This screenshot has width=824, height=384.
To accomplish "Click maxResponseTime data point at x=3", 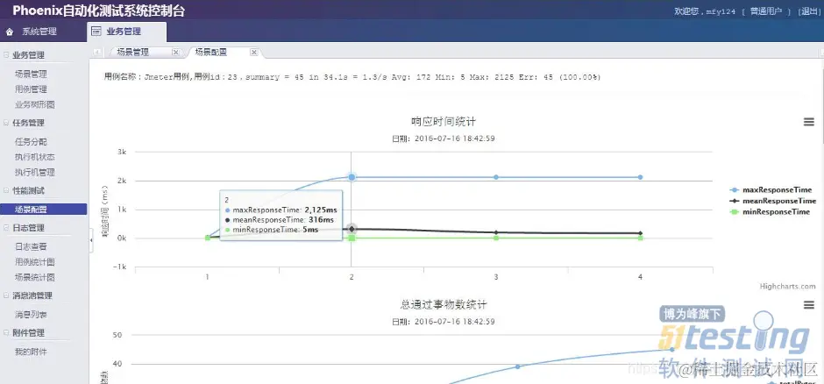I will pos(495,177).
